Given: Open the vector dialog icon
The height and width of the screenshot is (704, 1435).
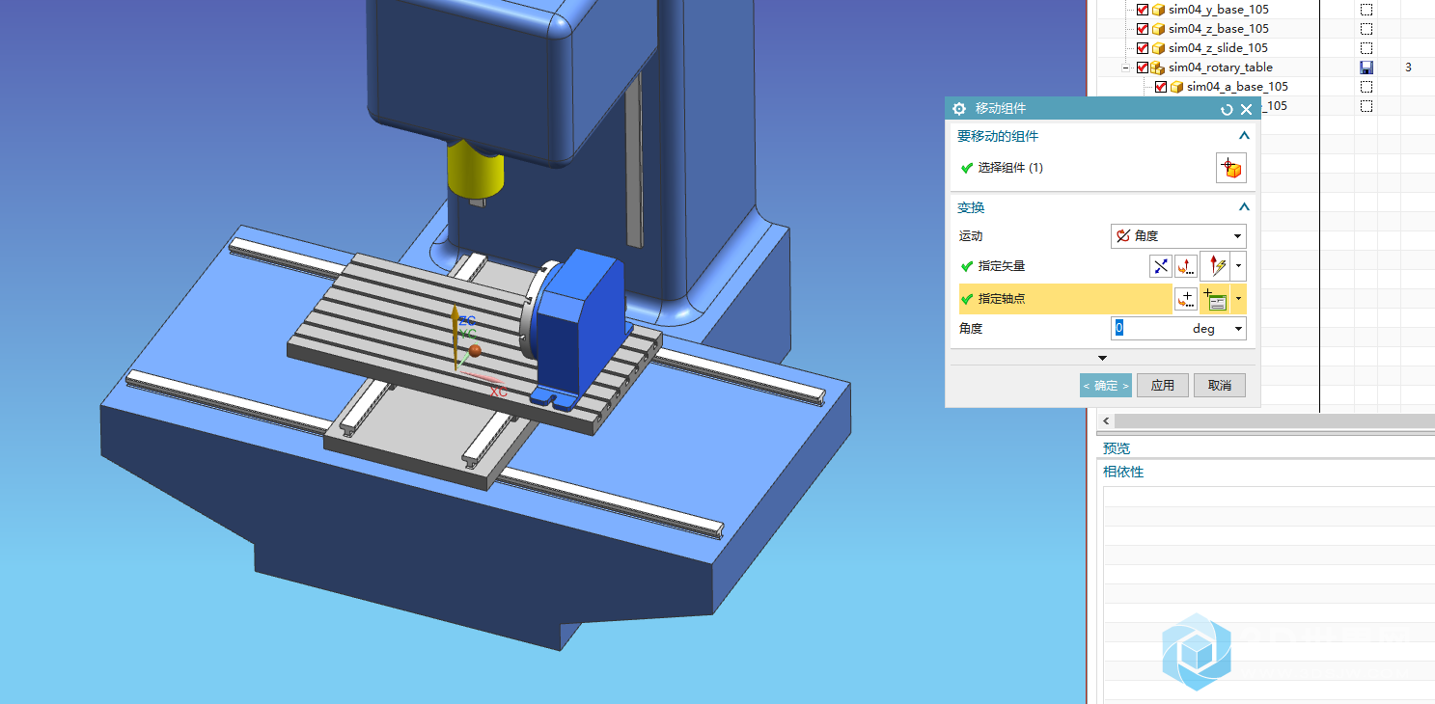Looking at the screenshot, I should point(1186,266).
